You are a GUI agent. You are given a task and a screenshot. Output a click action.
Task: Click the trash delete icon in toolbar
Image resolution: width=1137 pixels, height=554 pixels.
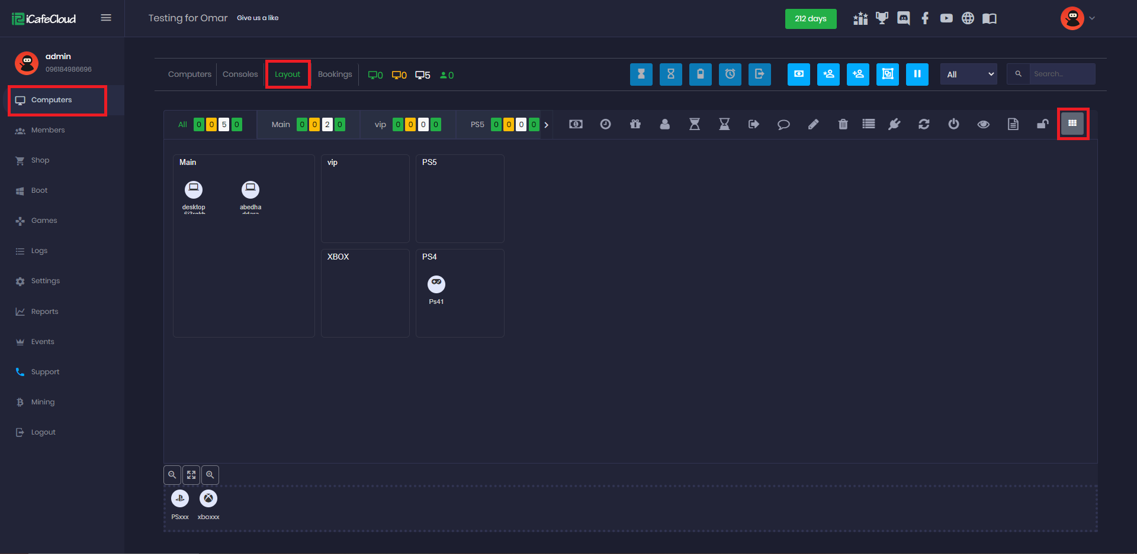pyautogui.click(x=843, y=124)
